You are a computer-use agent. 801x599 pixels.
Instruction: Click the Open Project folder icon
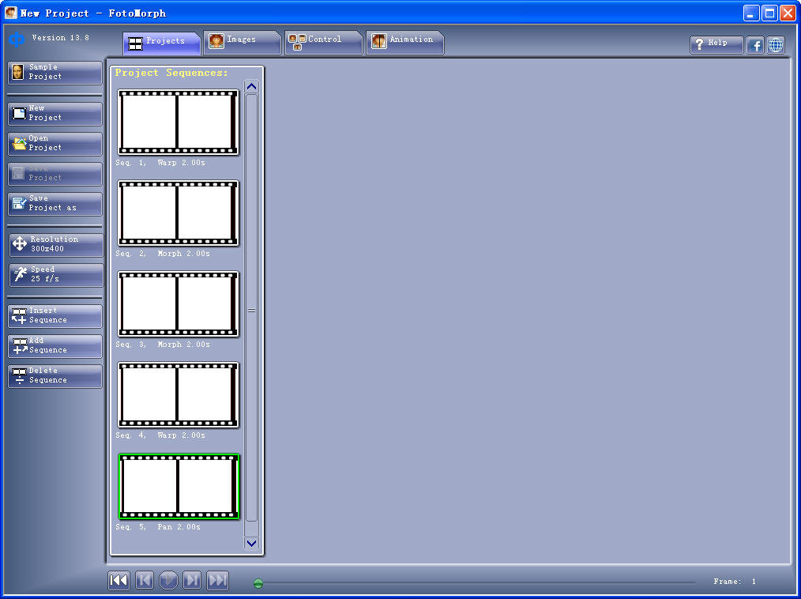20,144
